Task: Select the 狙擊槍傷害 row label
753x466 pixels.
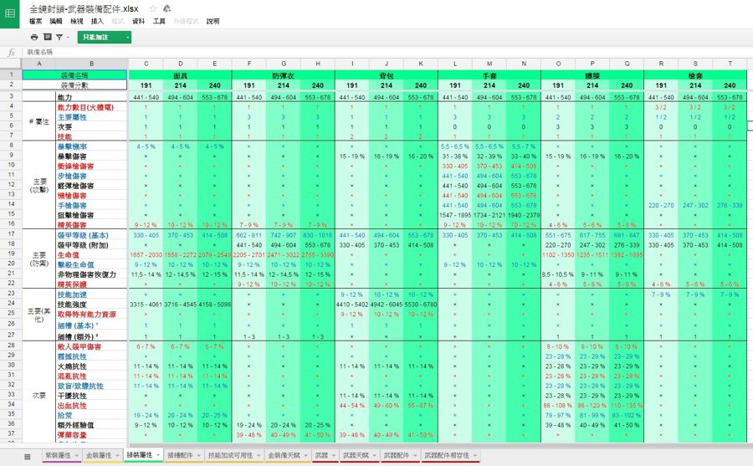Action: 92,215
